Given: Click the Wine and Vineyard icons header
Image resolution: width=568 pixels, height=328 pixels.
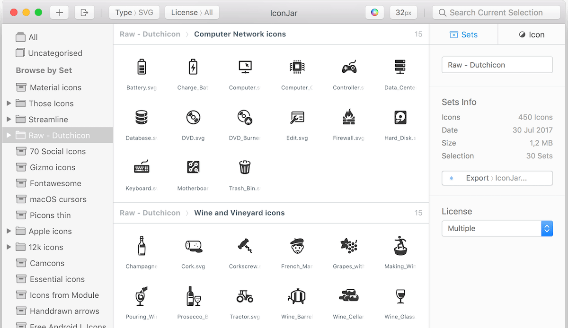Looking at the screenshot, I should point(240,213).
